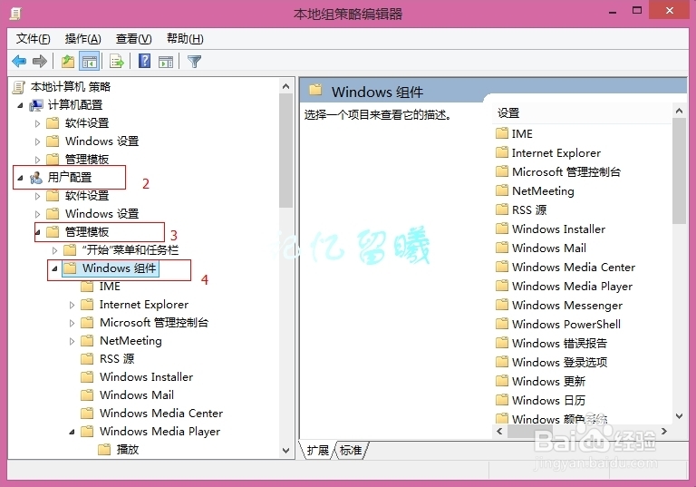This screenshot has width=696, height=487.
Task: Select Windows Media Center in left tree
Action: pos(161,414)
